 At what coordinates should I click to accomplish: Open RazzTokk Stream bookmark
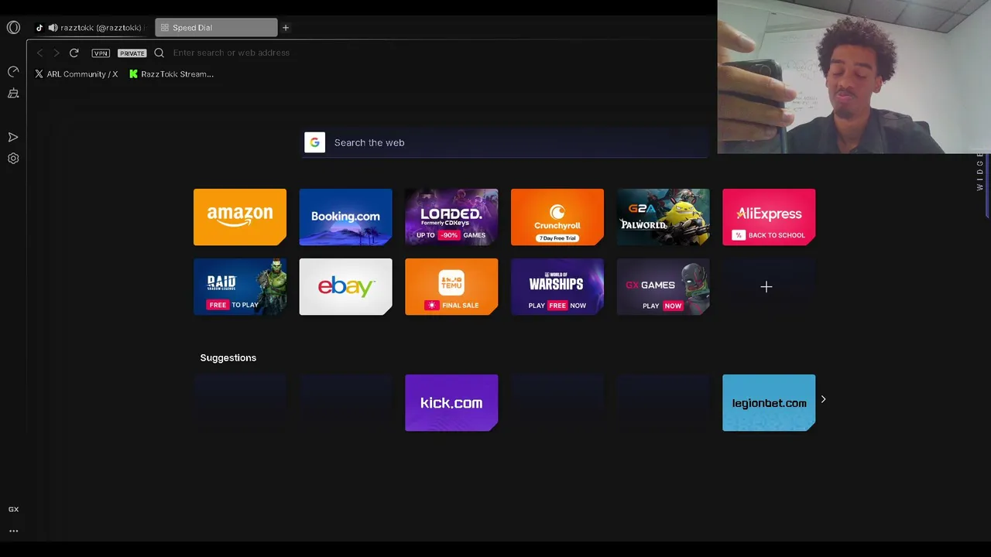click(x=172, y=74)
